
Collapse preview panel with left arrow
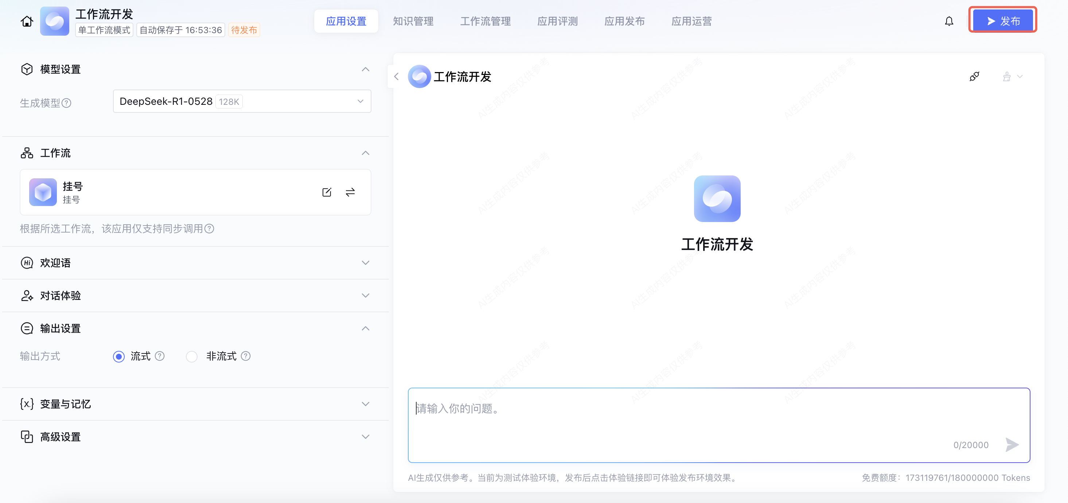click(396, 76)
